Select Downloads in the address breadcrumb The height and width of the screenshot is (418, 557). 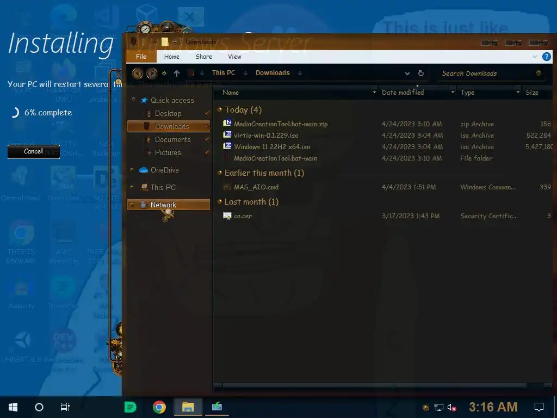273,73
